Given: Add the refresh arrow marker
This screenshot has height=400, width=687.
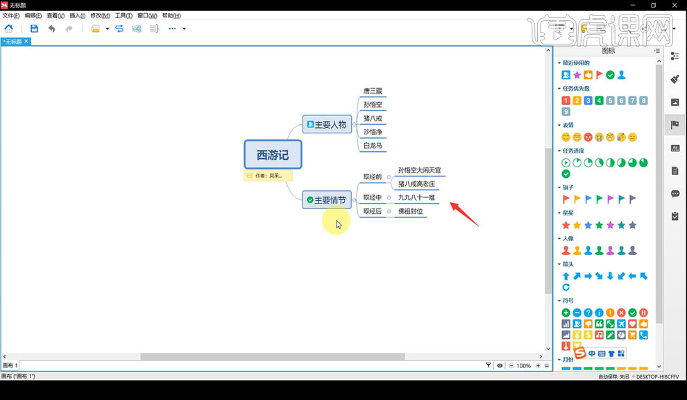Looking at the screenshot, I should (566, 287).
